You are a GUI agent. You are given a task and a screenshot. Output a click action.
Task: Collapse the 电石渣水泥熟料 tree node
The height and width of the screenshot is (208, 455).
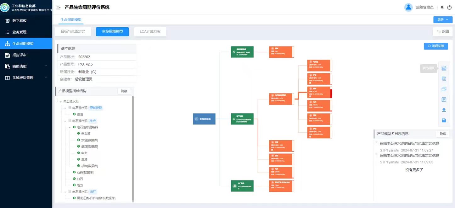click(x=70, y=127)
